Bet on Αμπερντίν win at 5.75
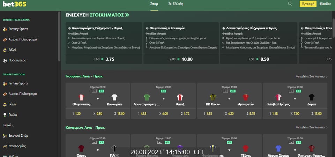 (251, 114)
